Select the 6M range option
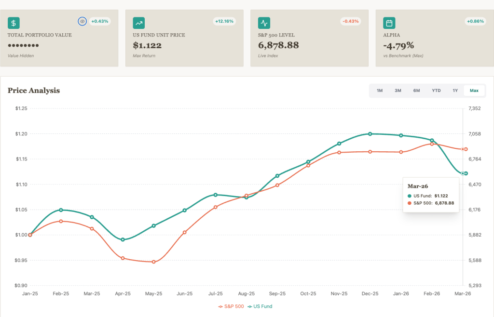This screenshot has height=317, width=494. 416,91
